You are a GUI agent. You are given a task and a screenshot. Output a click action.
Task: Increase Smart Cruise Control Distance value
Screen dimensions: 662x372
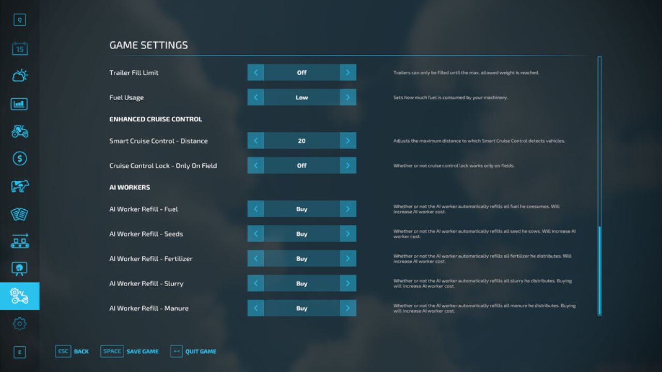click(348, 141)
